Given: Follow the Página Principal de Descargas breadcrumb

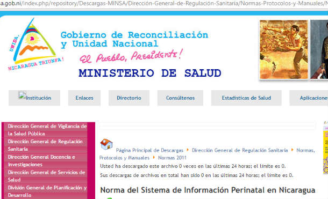Looking at the screenshot, I should [x=149, y=150].
